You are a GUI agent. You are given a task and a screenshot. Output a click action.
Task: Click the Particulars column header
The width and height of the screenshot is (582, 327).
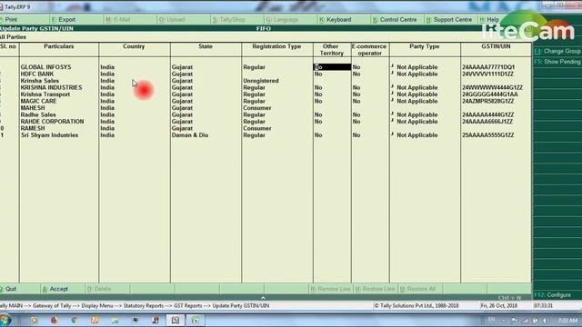pos(58,46)
